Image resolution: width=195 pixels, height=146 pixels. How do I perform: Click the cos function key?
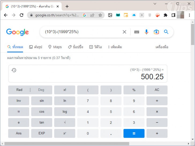[42, 112]
